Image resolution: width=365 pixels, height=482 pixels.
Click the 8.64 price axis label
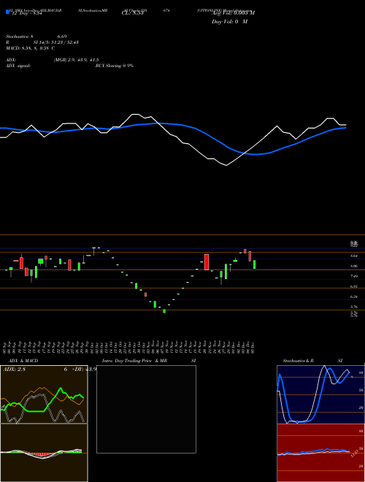pos(353,256)
